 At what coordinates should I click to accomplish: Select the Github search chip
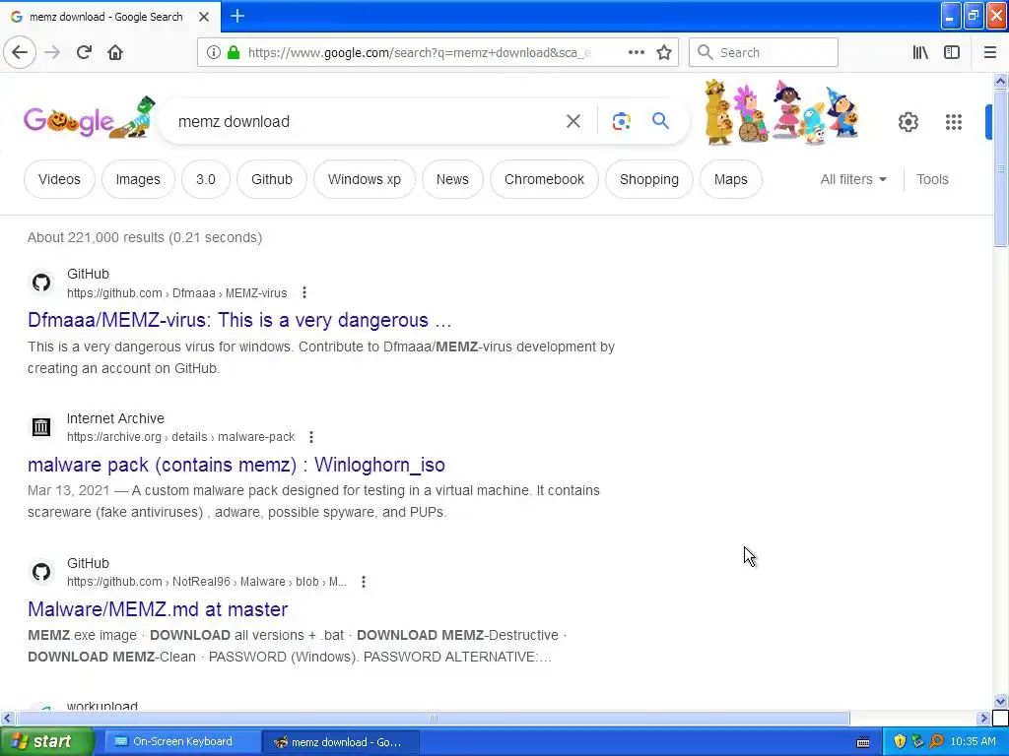[272, 179]
